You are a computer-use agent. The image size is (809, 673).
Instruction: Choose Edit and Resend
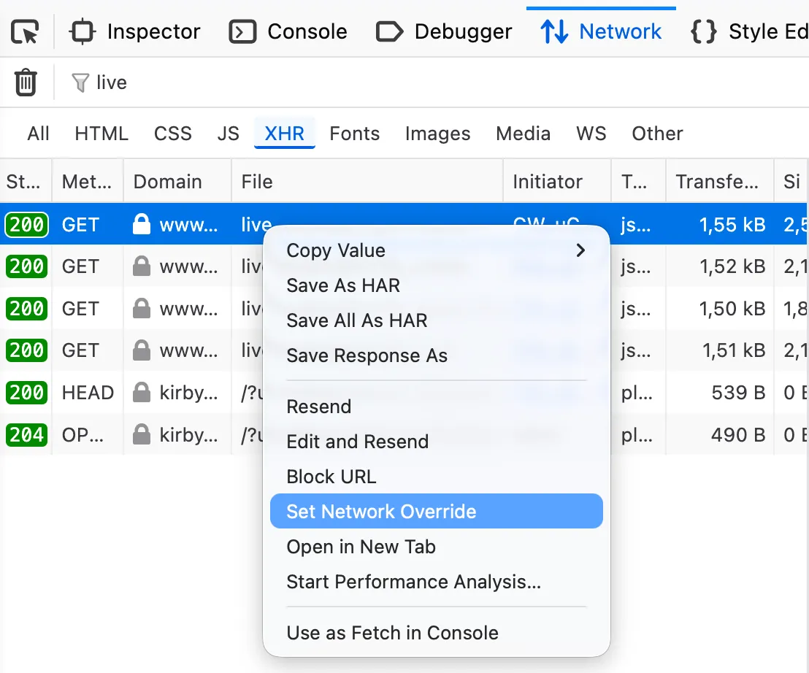(437, 442)
